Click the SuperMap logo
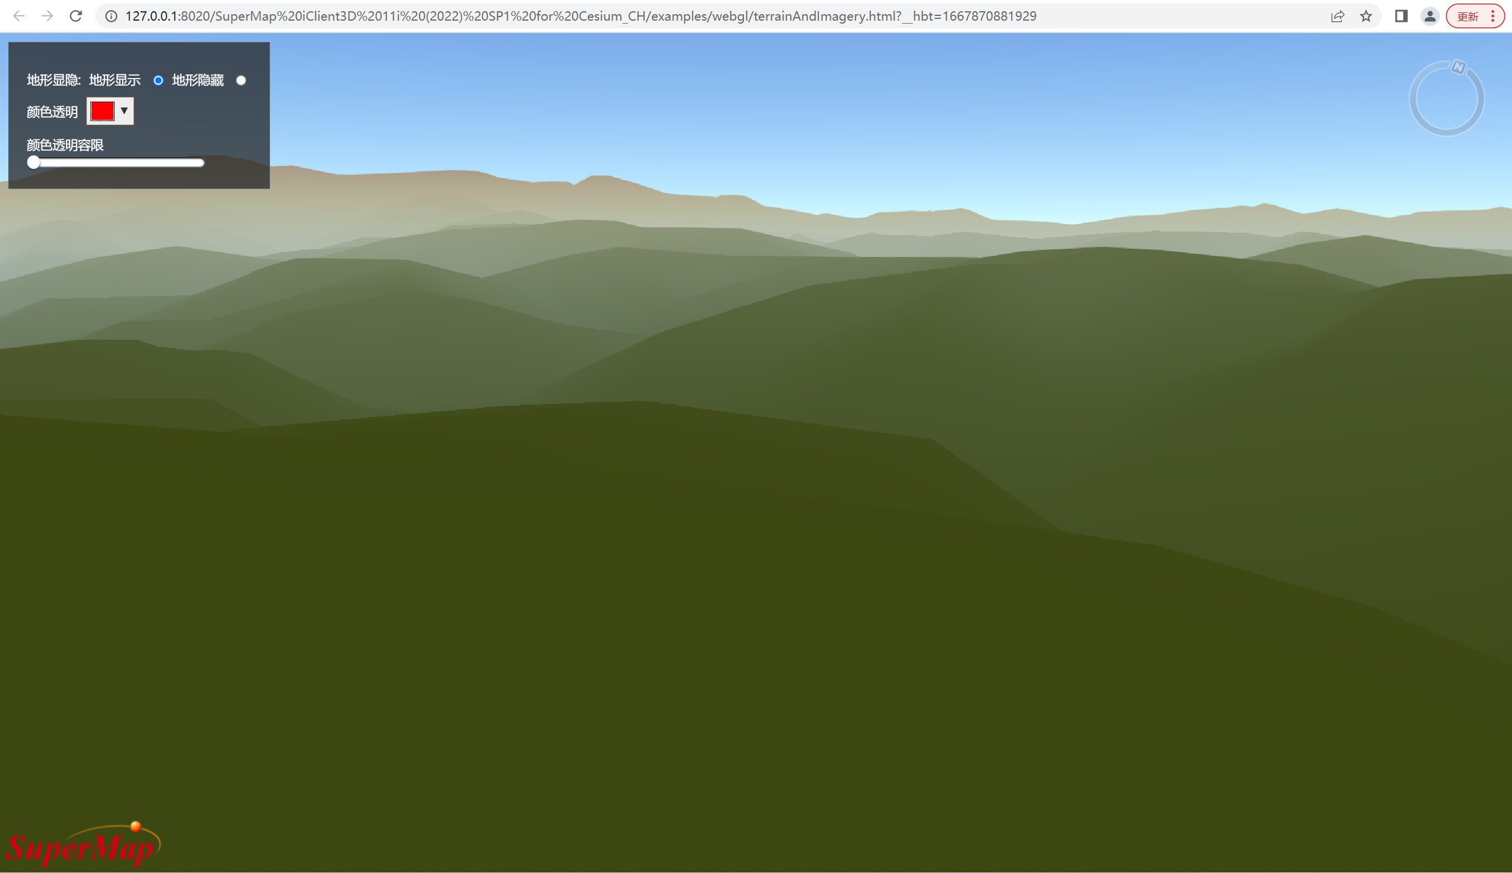This screenshot has width=1512, height=873. (x=83, y=844)
